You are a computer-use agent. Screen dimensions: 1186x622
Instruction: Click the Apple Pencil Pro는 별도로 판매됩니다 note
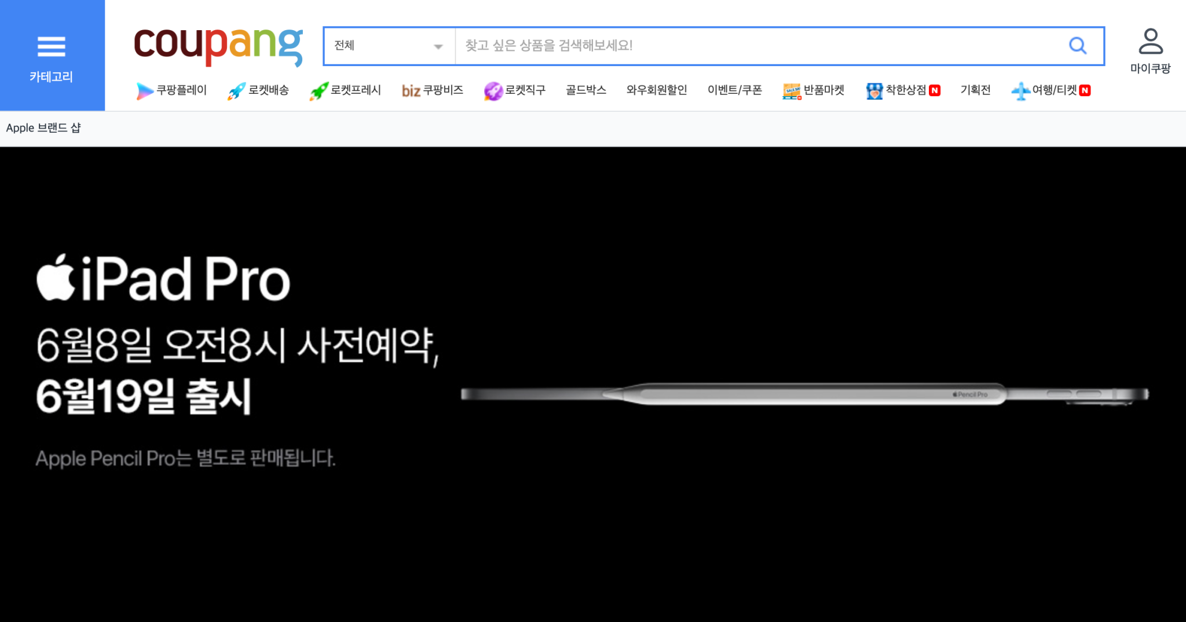point(185,458)
